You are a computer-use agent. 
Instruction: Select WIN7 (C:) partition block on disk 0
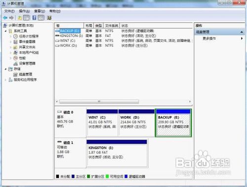coord(102,123)
